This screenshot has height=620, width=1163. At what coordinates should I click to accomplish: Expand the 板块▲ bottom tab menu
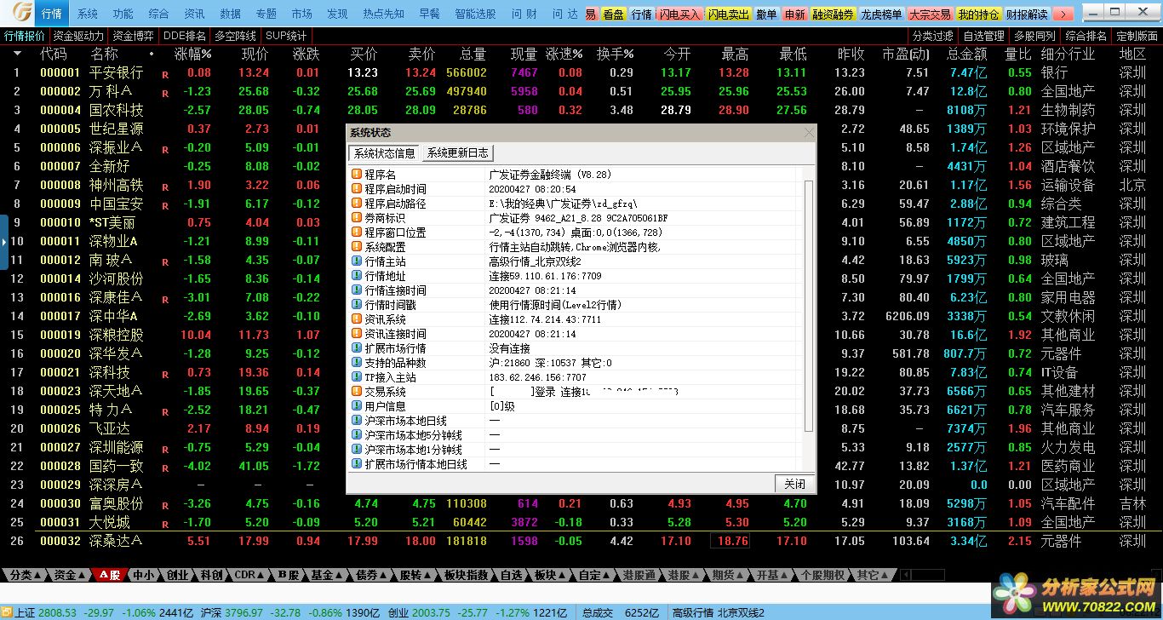[550, 576]
